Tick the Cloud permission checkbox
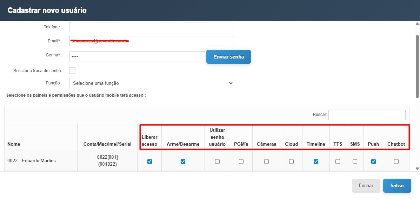Image resolution: width=420 pixels, height=199 pixels. 291,162
